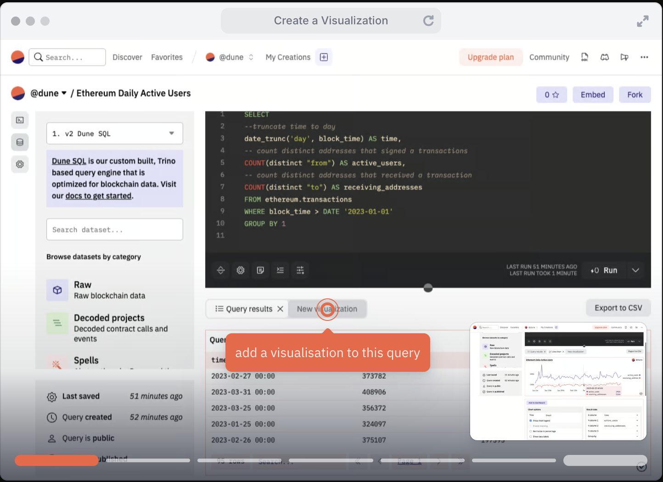
Task: Click the reload icon in the title bar
Action: [428, 21]
